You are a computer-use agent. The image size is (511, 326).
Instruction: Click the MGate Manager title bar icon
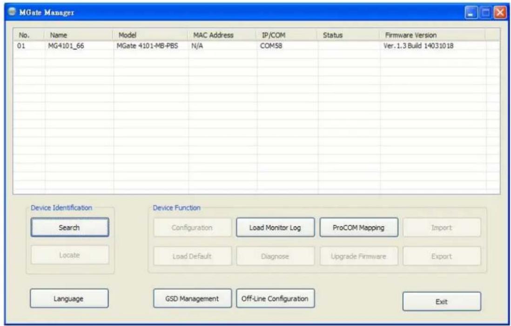pyautogui.click(x=13, y=12)
